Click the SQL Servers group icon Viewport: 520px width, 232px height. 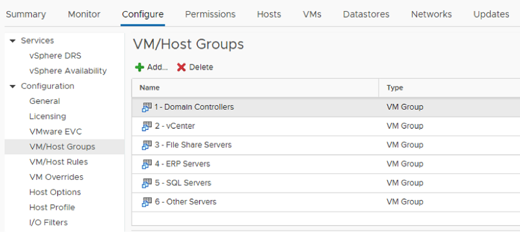point(147,183)
